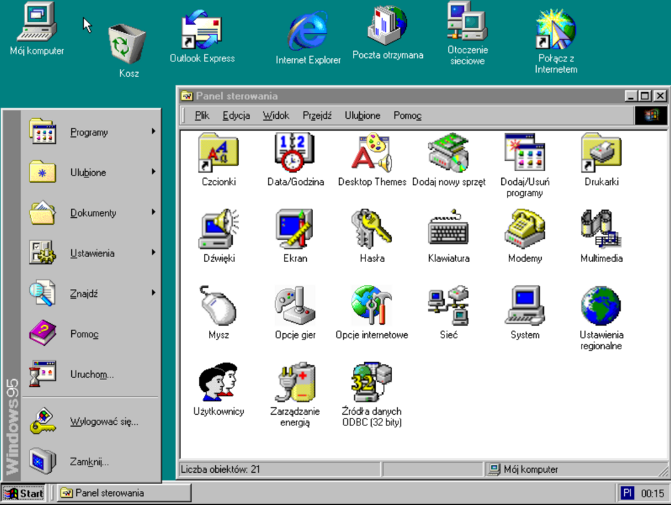Screen dimensions: 671x505
Task: Expand Dokumenty submenu in Start menu
Action: click(92, 212)
